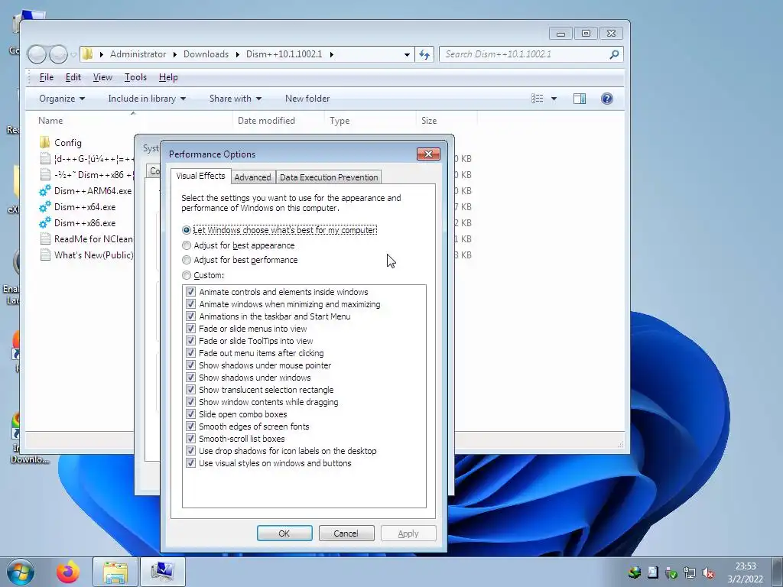This screenshot has width=783, height=587.
Task: Launch Firefox from the taskbar
Action: pos(68,572)
